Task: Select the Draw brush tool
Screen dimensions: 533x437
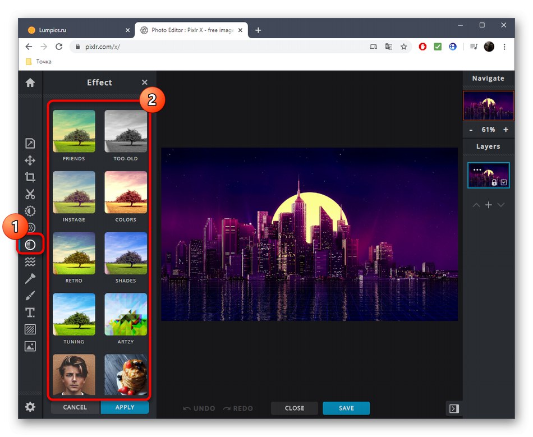Action: [x=30, y=295]
